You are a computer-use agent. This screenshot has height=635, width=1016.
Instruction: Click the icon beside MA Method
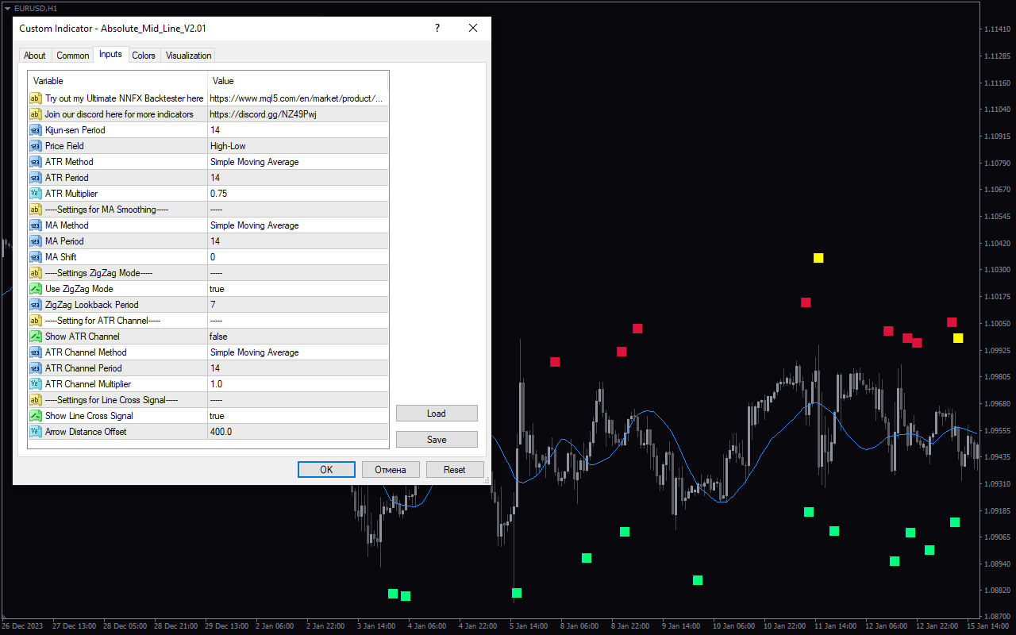pyautogui.click(x=36, y=225)
